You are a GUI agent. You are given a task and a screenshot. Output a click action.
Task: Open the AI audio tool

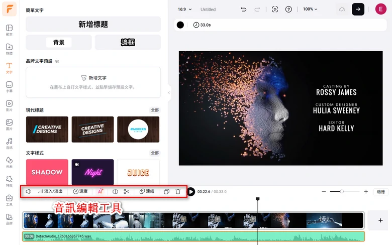click(x=100, y=191)
